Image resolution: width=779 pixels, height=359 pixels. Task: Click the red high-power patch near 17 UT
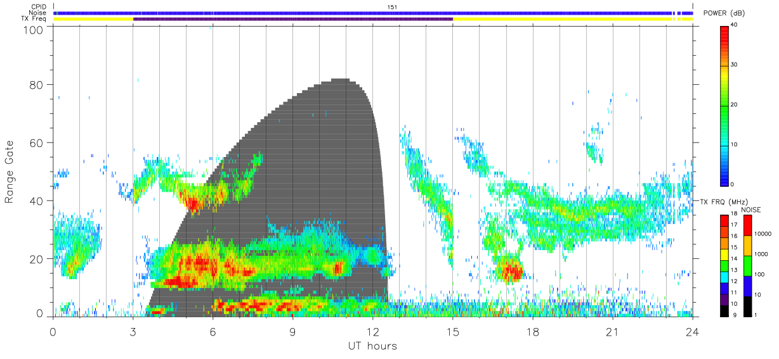pyautogui.click(x=509, y=272)
